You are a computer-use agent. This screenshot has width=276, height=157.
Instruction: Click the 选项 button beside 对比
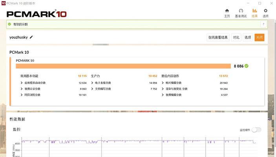(x=248, y=37)
